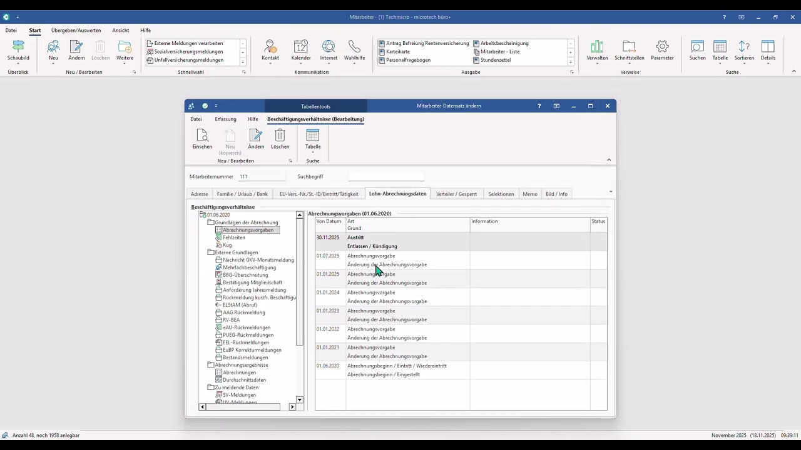Open the Verwalten icon
Screen dimensions: 801x450
click(x=597, y=51)
